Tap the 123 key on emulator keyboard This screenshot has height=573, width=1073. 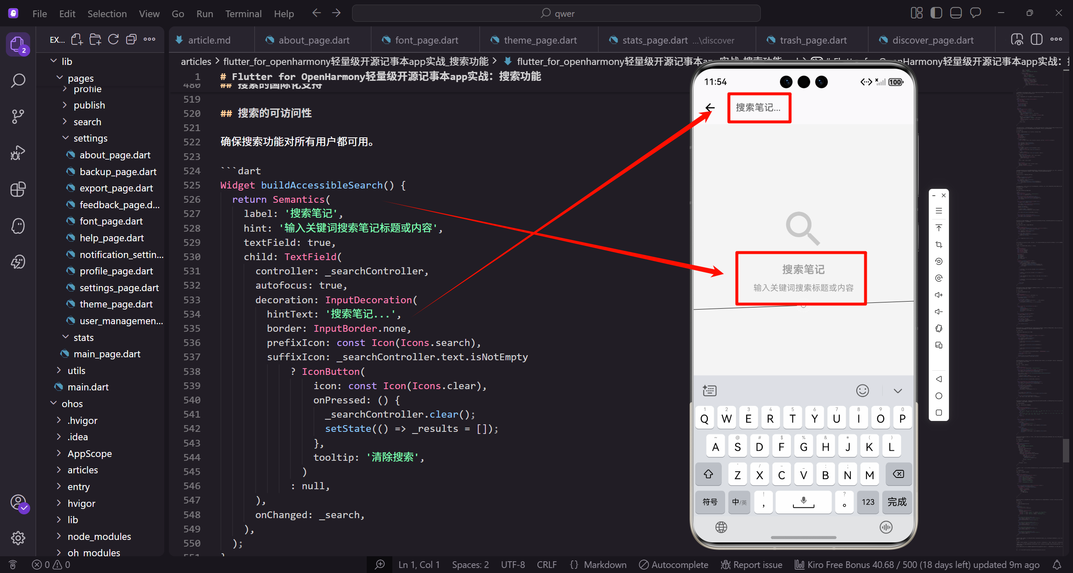868,502
